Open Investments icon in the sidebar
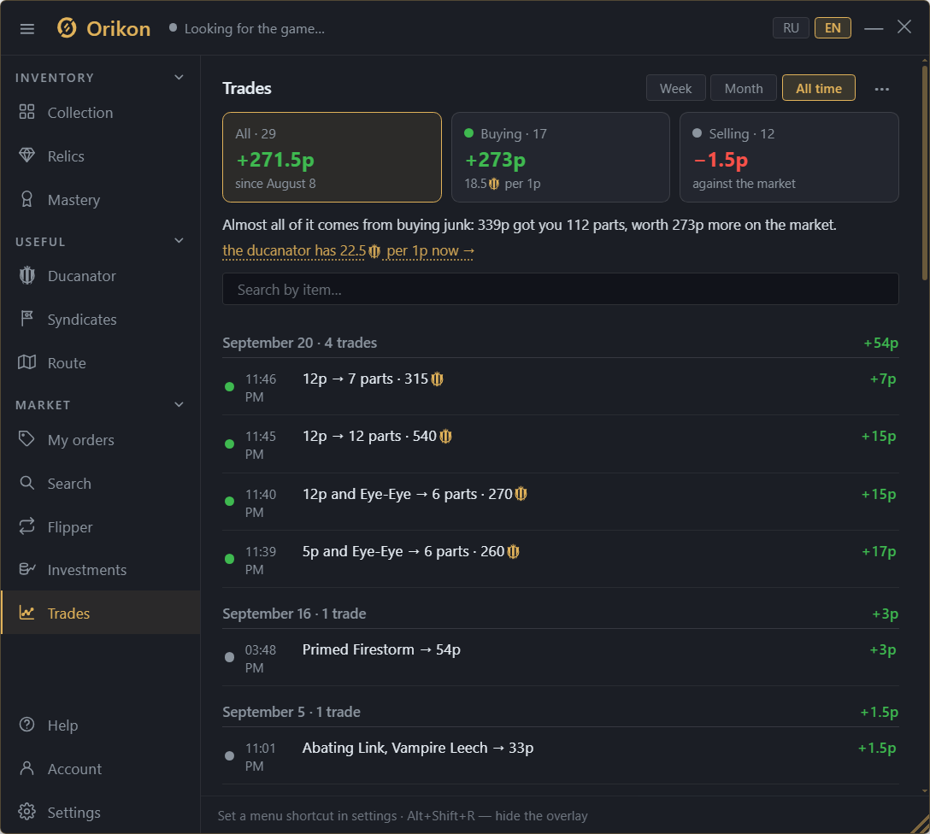Screen dimensions: 930x834 26,570
